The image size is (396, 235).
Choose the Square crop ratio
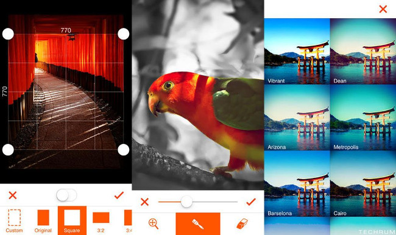(72, 220)
